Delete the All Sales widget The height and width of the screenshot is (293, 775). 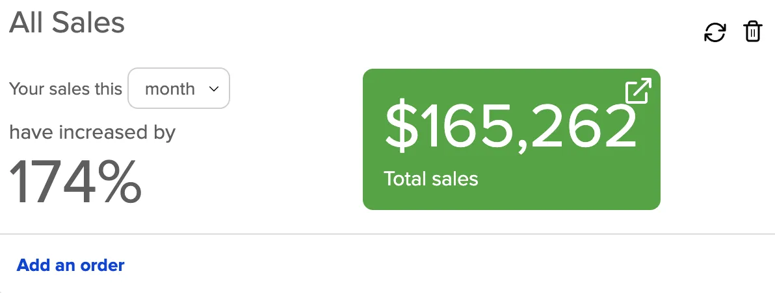(x=752, y=32)
